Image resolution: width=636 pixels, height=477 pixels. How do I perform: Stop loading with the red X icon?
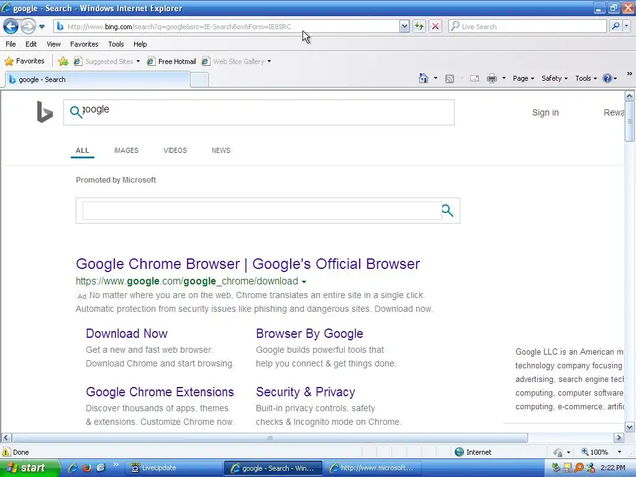click(x=435, y=27)
